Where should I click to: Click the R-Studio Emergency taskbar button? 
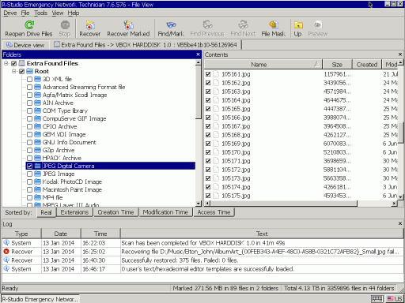(40, 299)
